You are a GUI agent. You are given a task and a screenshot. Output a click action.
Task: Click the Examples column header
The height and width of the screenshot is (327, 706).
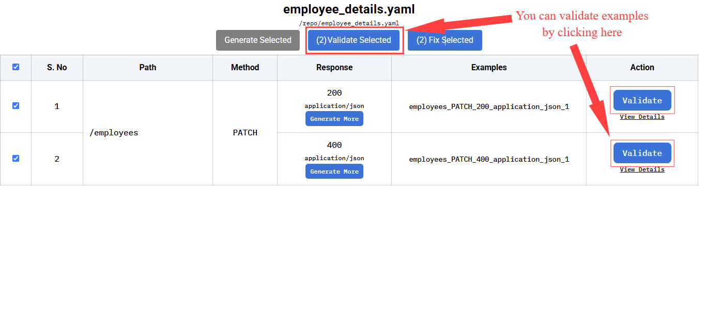[x=489, y=68]
